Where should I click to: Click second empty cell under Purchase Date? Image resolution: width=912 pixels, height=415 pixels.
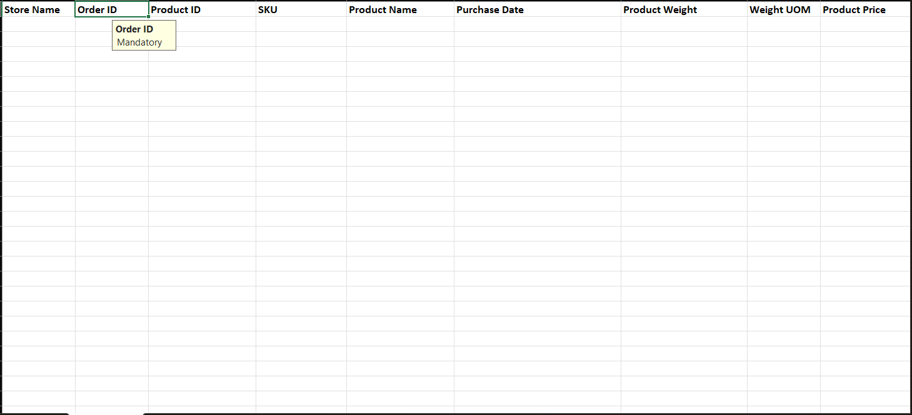point(537,39)
